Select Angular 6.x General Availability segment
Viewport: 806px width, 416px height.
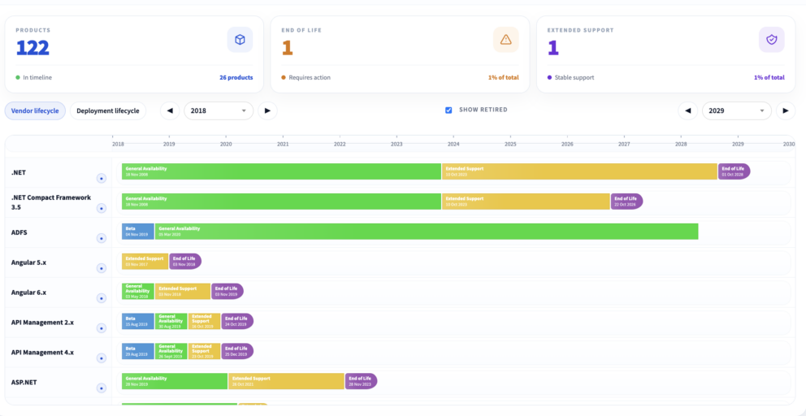(x=138, y=291)
